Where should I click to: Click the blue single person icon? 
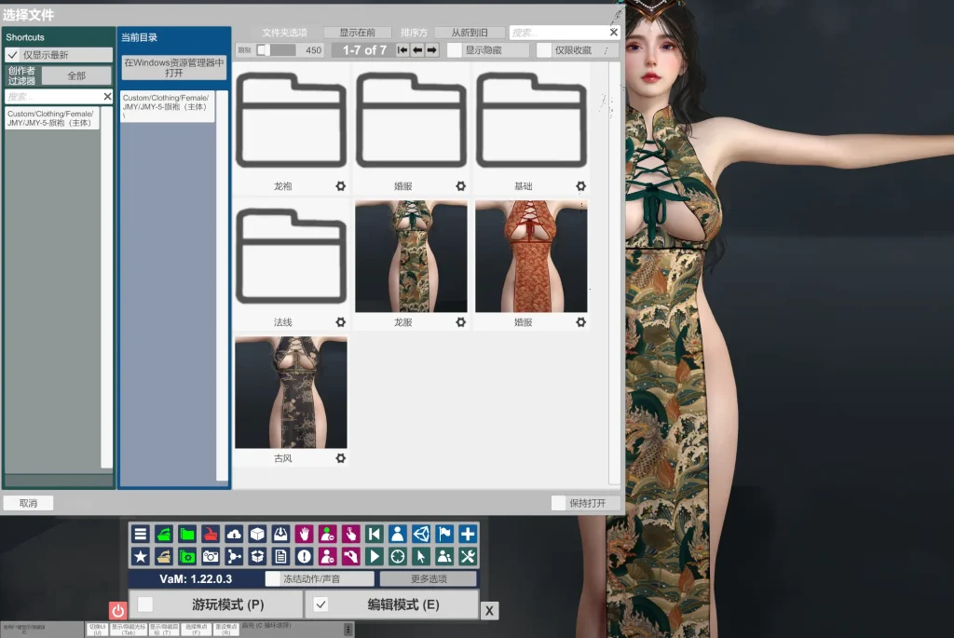pos(397,534)
